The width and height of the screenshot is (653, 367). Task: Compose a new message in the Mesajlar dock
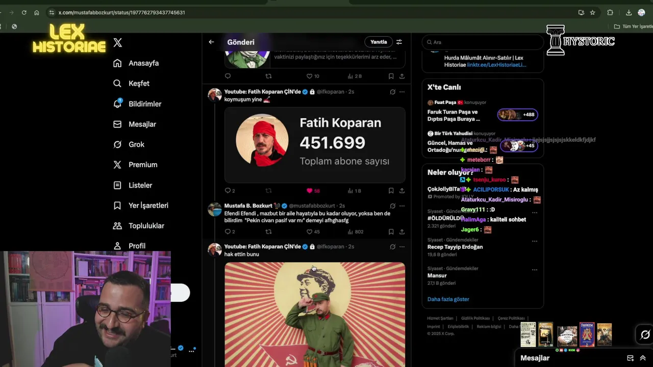tap(630, 358)
